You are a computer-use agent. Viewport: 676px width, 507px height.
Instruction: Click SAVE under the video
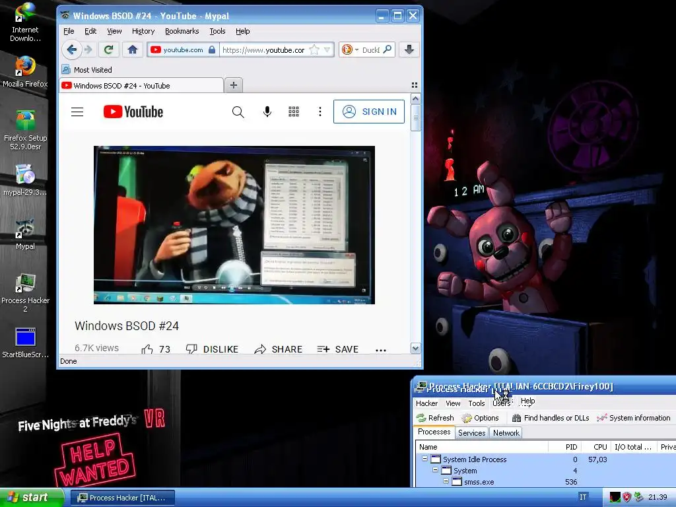[x=337, y=349]
